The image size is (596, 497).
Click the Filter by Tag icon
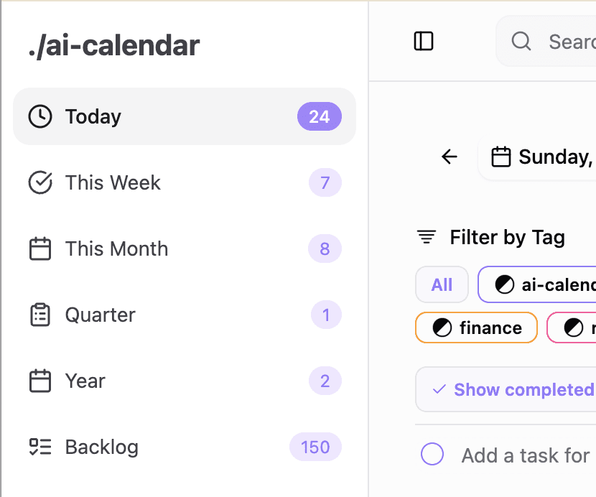pyautogui.click(x=427, y=237)
